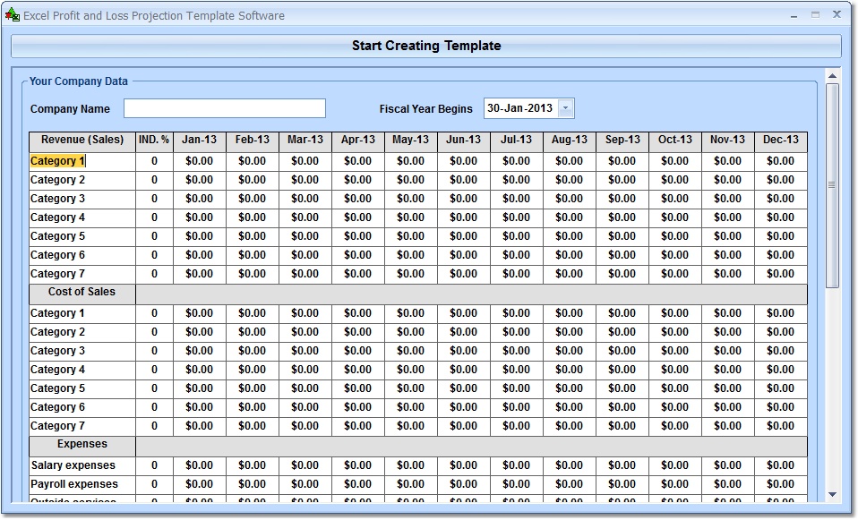This screenshot has height=520, width=858.
Task: Select Revenue Category 5 name cell
Action: (82, 236)
